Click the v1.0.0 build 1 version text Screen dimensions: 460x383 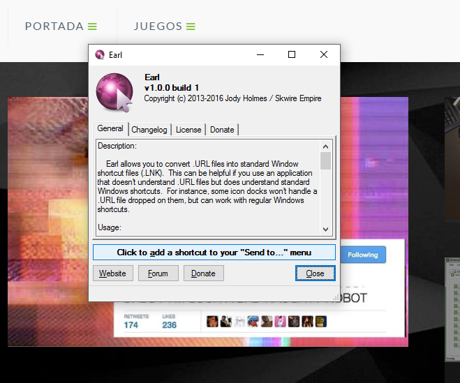(172, 88)
